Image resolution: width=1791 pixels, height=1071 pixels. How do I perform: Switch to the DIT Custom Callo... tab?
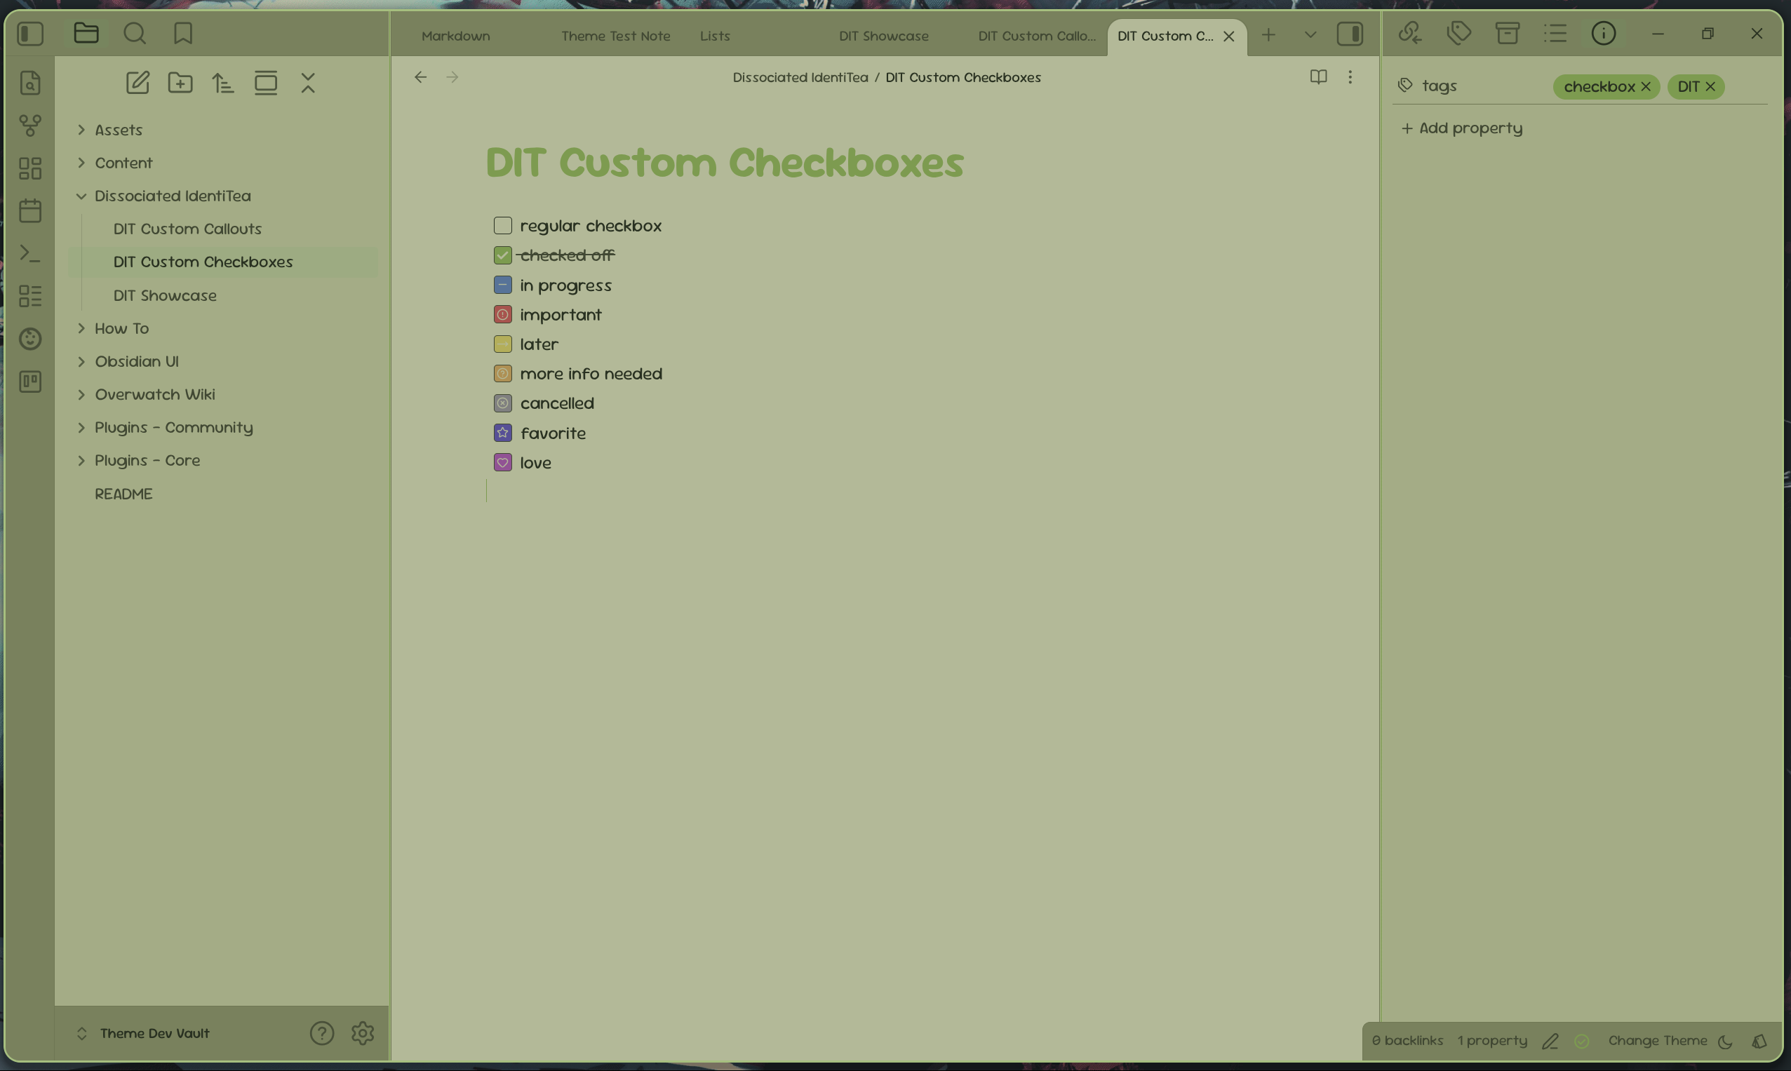tap(1036, 36)
